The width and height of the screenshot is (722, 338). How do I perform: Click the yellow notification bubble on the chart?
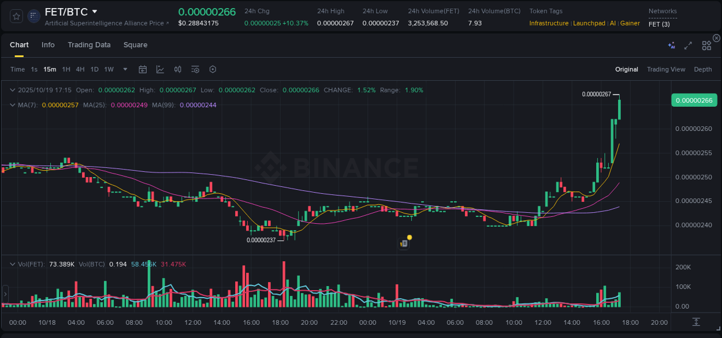click(x=408, y=237)
